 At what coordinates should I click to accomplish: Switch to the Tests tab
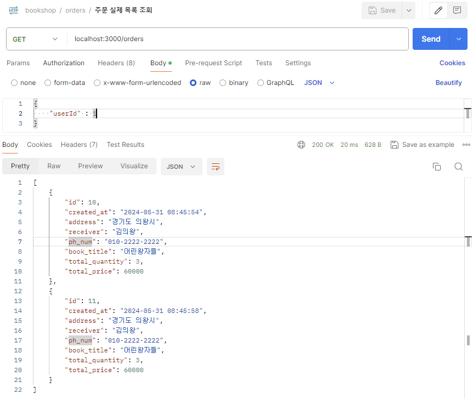pyautogui.click(x=263, y=63)
